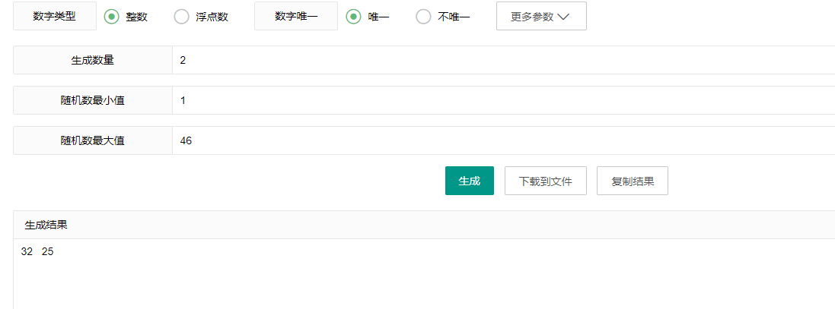Click the 生成结果 header
The height and width of the screenshot is (309, 835).
[x=424, y=225]
